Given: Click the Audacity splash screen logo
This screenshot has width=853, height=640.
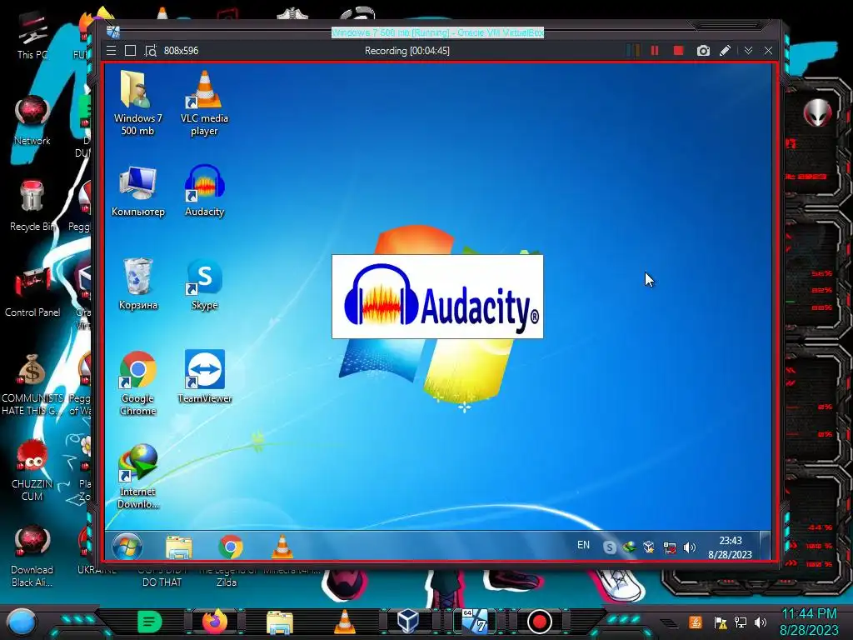Looking at the screenshot, I should pyautogui.click(x=437, y=297).
